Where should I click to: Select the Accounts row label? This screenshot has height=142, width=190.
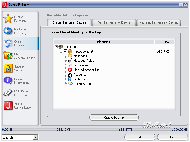(x=80, y=74)
